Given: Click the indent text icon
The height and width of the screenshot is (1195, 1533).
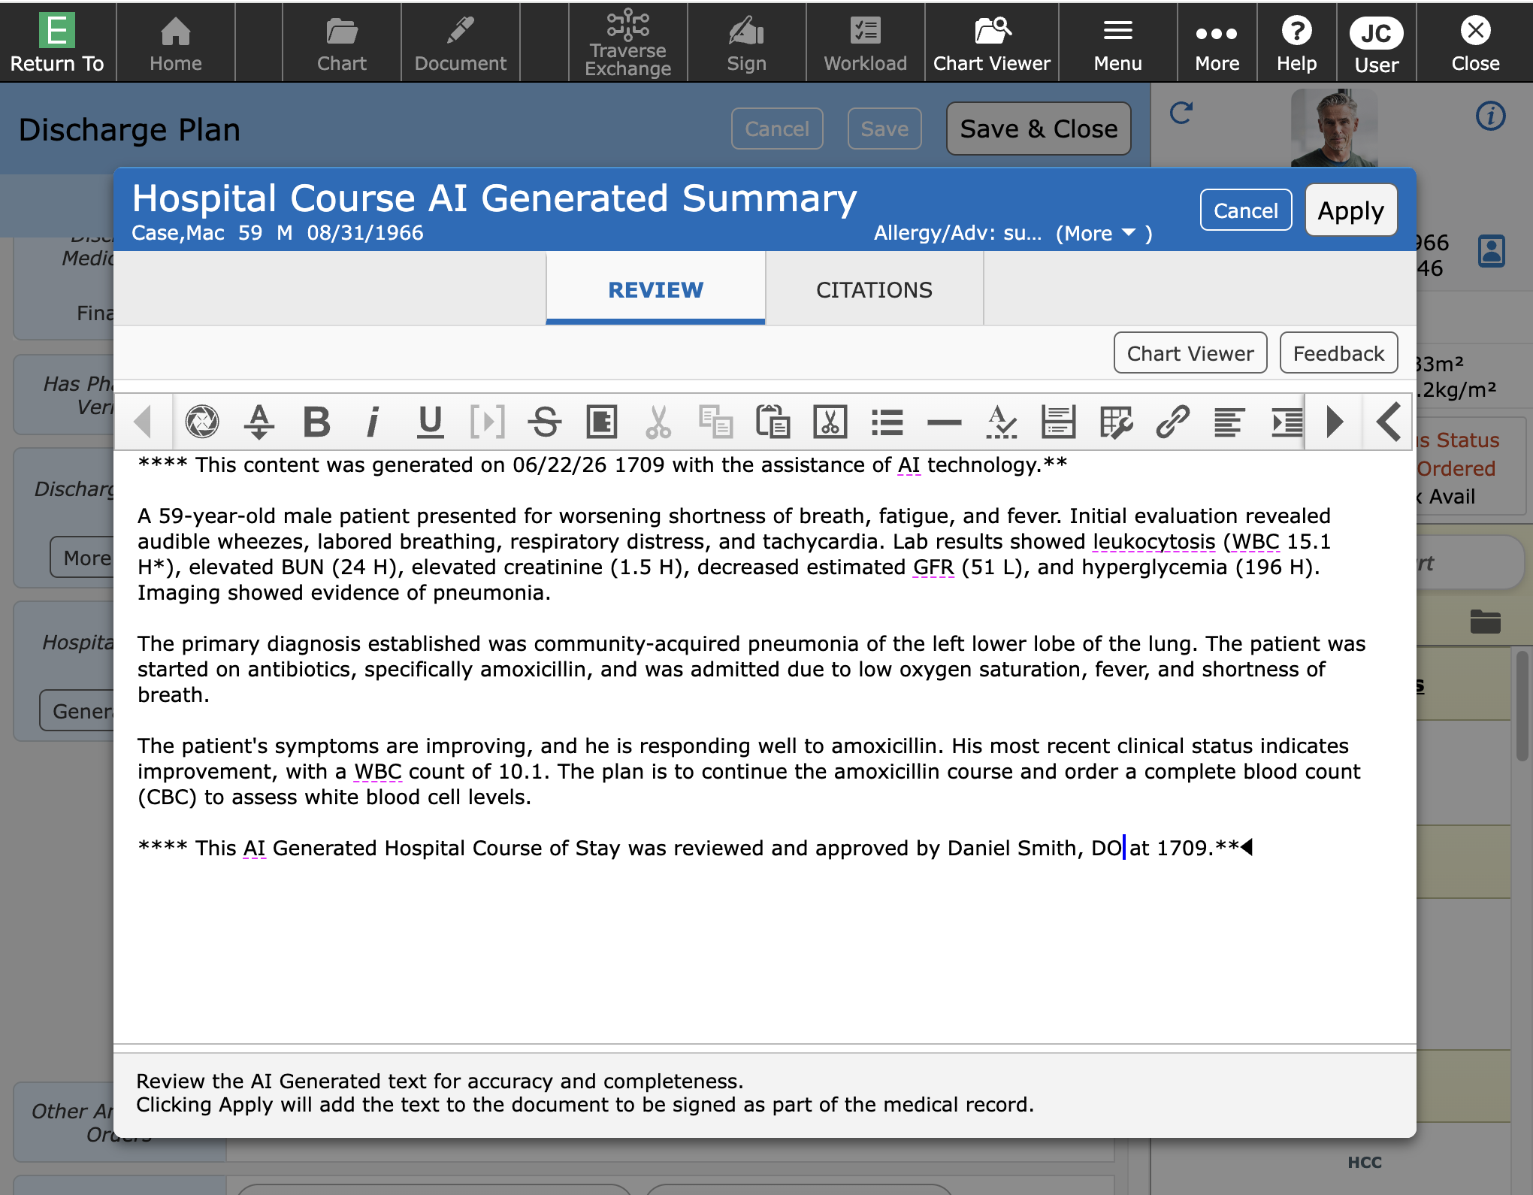Looking at the screenshot, I should point(1287,422).
